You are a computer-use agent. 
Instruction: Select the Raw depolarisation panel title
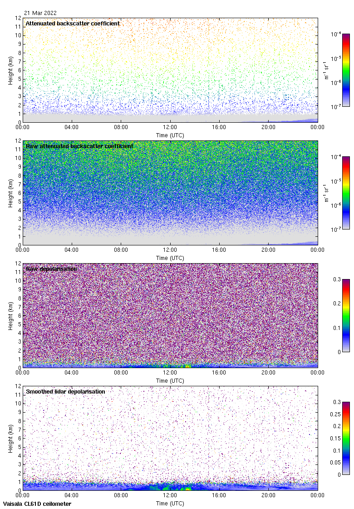pos(51,269)
